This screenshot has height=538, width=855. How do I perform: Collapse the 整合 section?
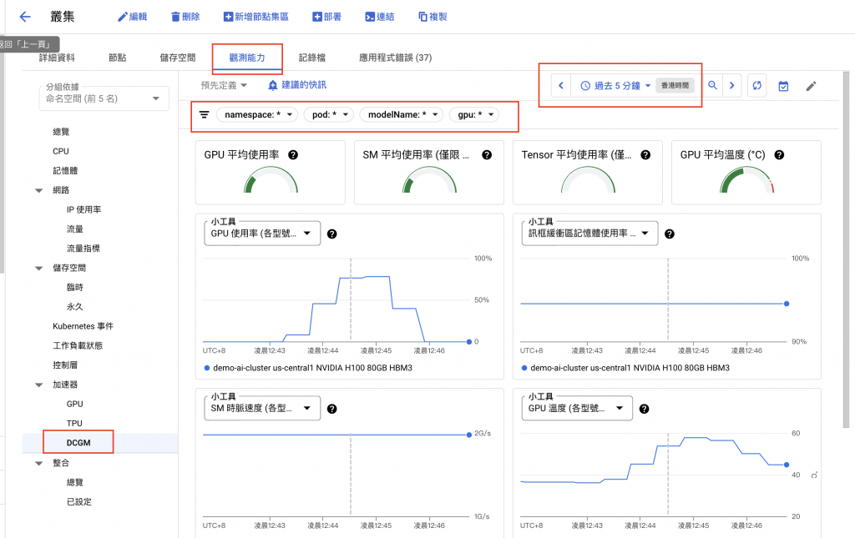click(x=38, y=463)
